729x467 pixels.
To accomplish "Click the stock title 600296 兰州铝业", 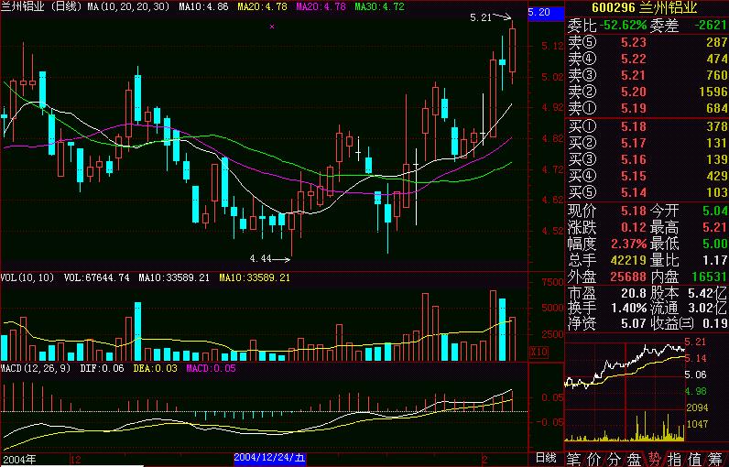I will [x=647, y=8].
